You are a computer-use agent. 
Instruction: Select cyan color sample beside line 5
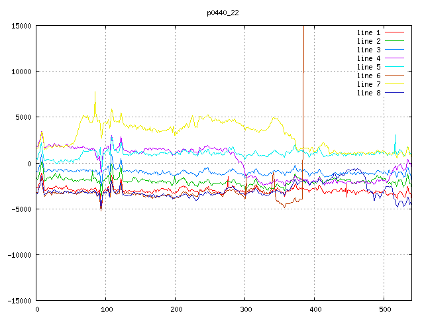click(x=395, y=67)
